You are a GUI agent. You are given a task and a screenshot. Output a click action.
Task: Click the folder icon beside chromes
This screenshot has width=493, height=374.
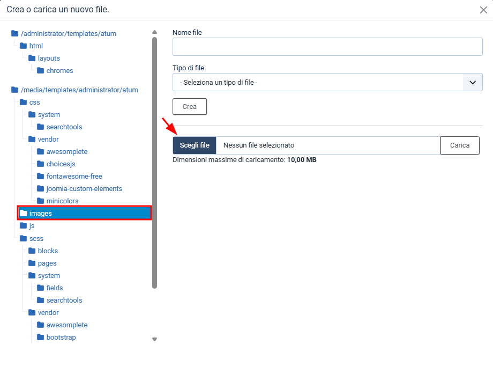[x=41, y=71]
